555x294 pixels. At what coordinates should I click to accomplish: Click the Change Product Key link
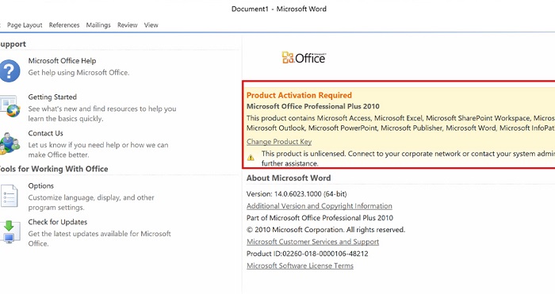coord(279,142)
